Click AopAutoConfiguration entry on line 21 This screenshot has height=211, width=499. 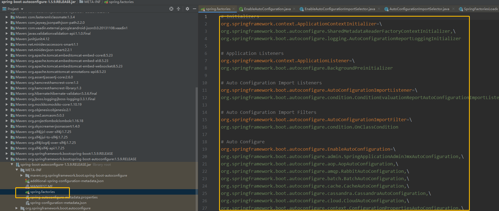[366, 164]
